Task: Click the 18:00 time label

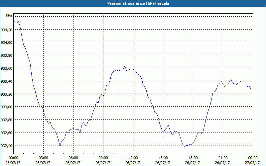Action: (193, 158)
